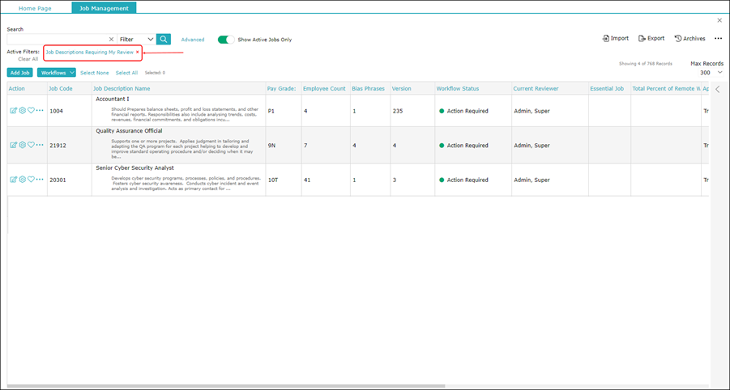The image size is (730, 390).
Task: Open the settings gear for Quality Assurance Official
Action: click(22, 146)
